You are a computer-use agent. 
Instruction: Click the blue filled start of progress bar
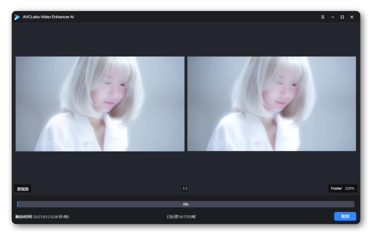coord(17,204)
